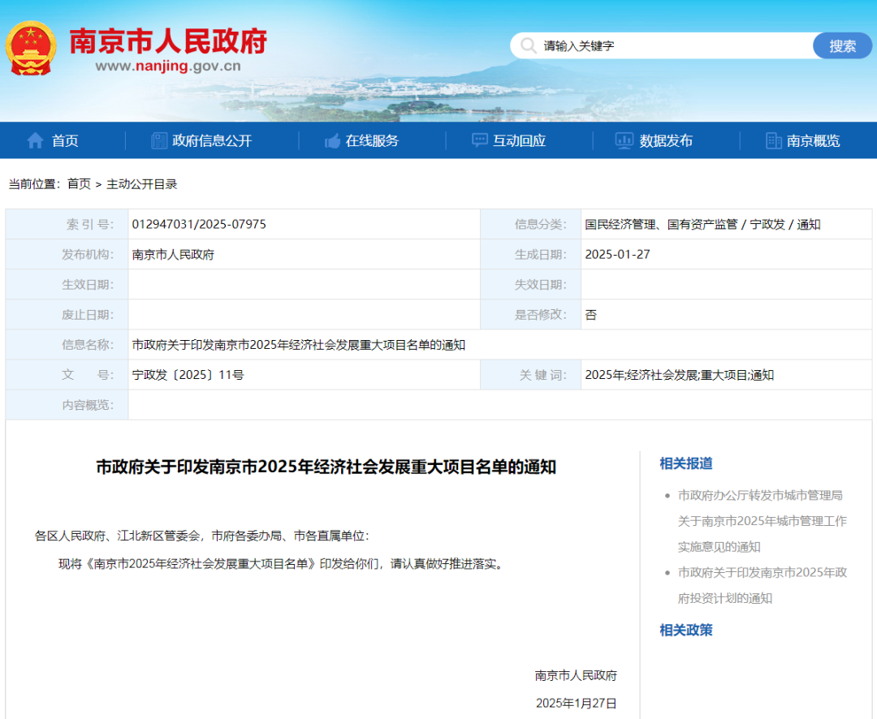Open the 政府信息公开 menu item

click(212, 140)
